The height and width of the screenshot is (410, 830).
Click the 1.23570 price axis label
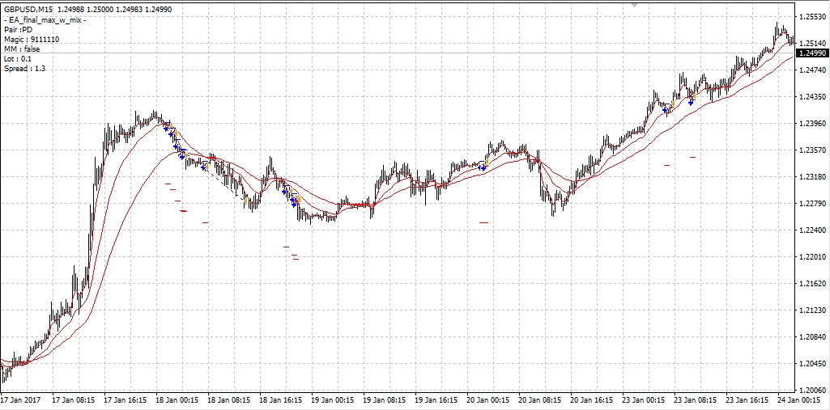[x=811, y=150]
